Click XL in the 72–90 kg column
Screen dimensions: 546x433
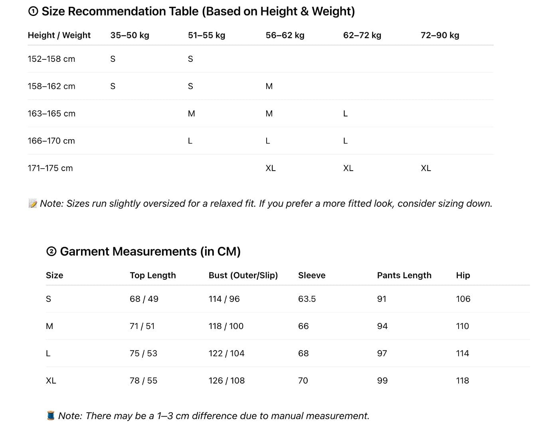[x=426, y=168]
